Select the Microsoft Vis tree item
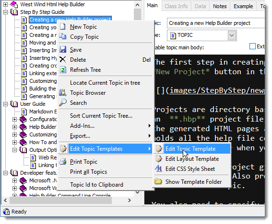 tap(43, 188)
